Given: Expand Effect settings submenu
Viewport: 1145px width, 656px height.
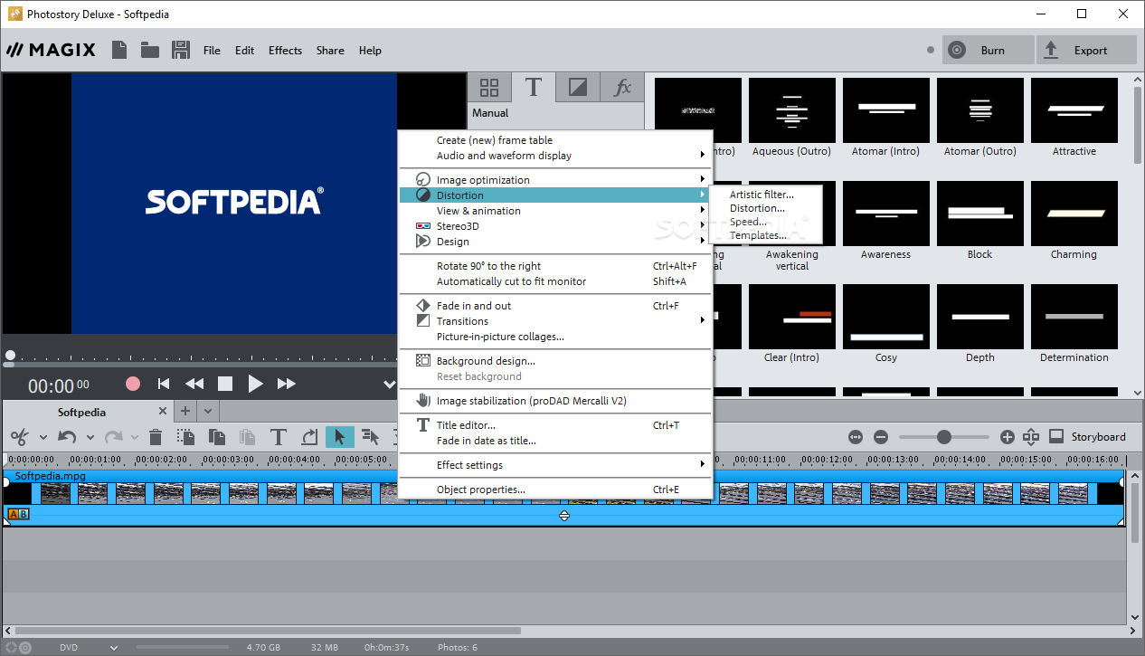Looking at the screenshot, I should click(x=556, y=465).
